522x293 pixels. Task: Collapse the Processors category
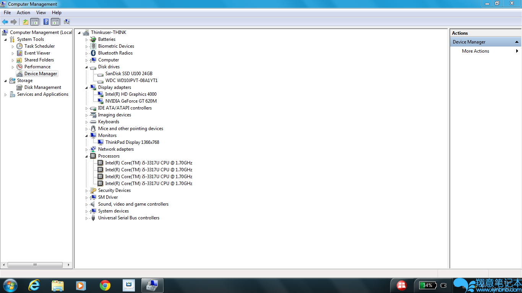pos(86,156)
